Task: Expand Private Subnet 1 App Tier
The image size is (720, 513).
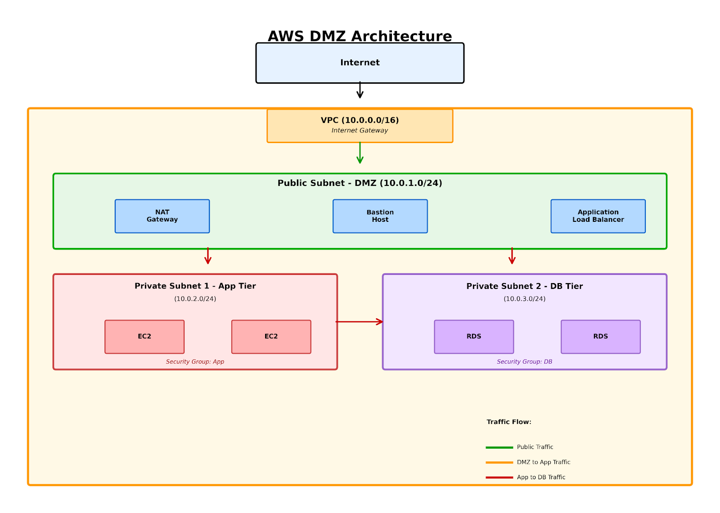Action: 195,286
